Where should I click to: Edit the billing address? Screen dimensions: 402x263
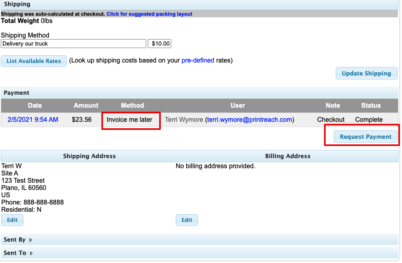click(187, 220)
